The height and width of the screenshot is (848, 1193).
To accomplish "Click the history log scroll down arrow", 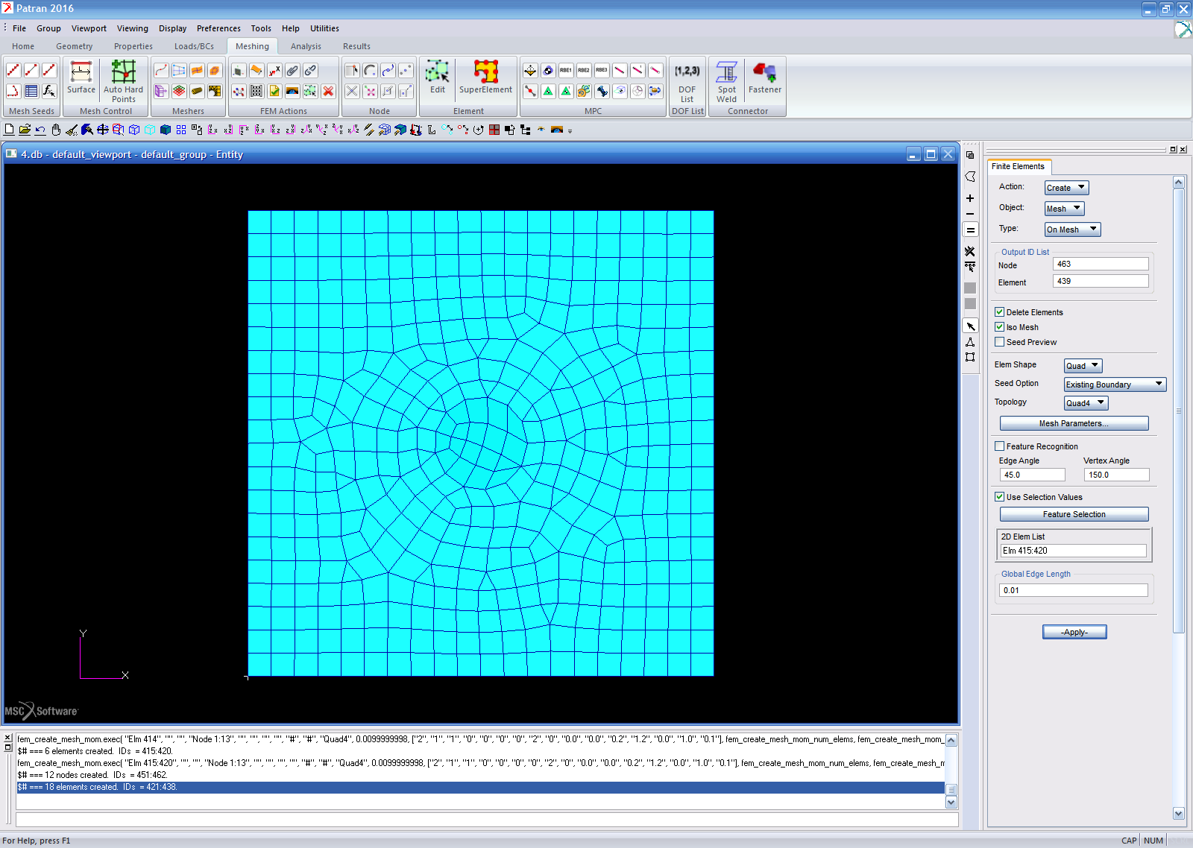I will [951, 803].
